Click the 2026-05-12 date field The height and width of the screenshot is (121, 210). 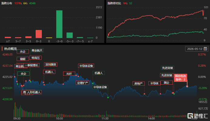pyautogui.click(x=197, y=49)
